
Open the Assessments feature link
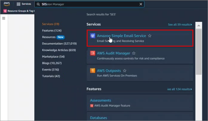[101, 100]
